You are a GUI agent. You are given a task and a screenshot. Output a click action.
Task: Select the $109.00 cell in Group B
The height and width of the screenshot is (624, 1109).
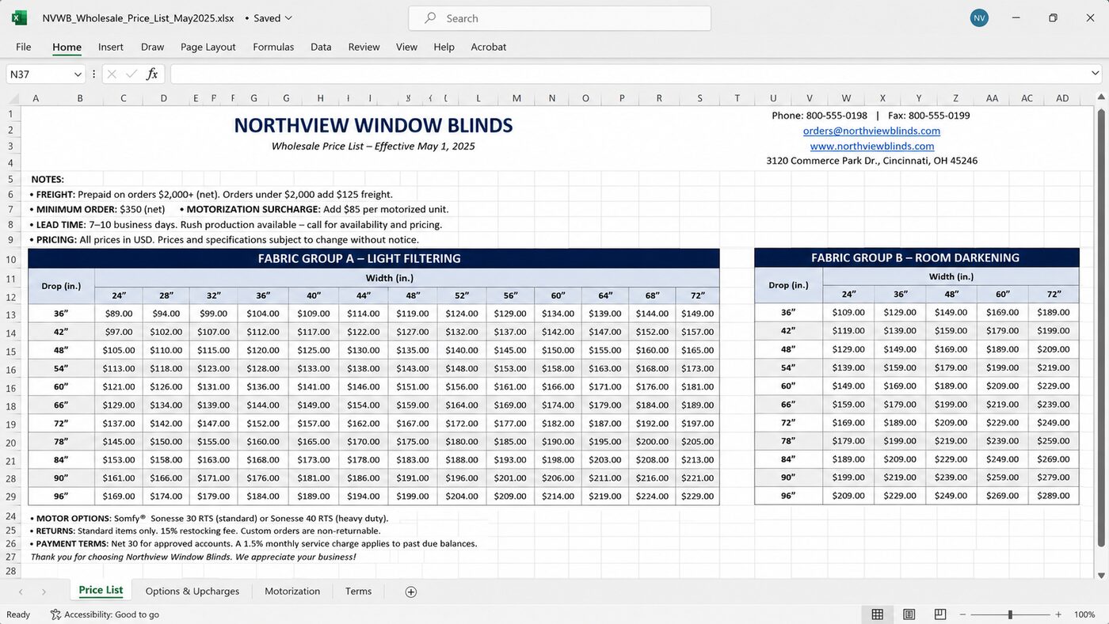pos(848,313)
